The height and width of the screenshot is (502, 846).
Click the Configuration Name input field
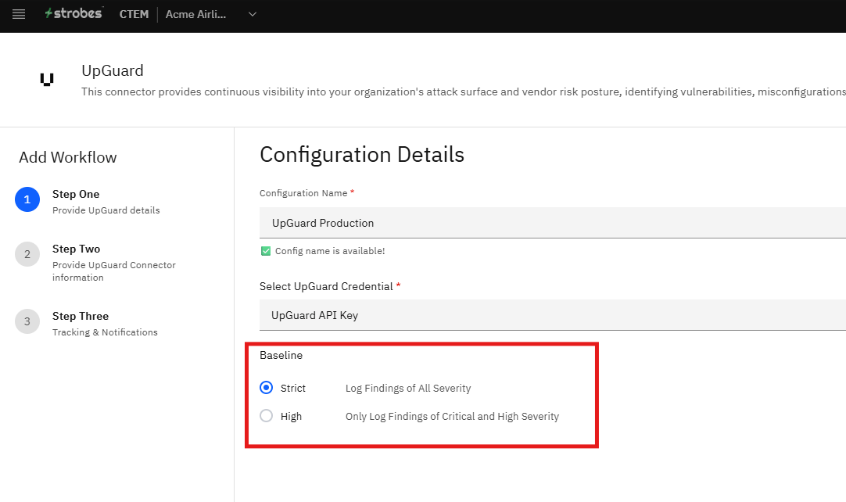553,223
